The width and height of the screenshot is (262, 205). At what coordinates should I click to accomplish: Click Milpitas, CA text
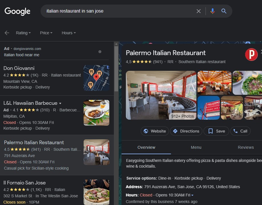click(14, 116)
